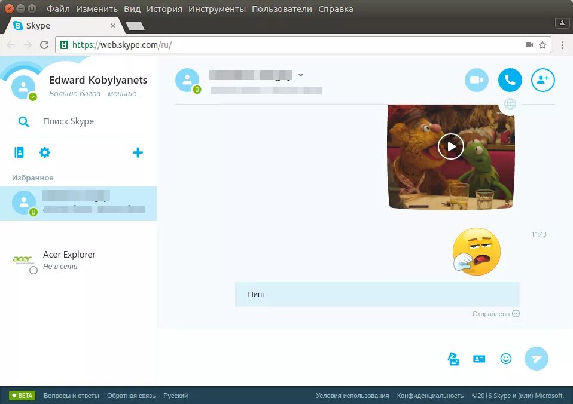The height and width of the screenshot is (404, 573).
Task: Click your own profile avatar
Action: 23,87
